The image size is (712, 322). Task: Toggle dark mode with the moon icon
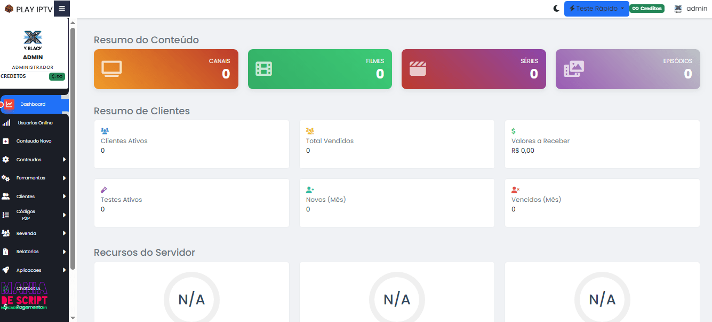557,9
